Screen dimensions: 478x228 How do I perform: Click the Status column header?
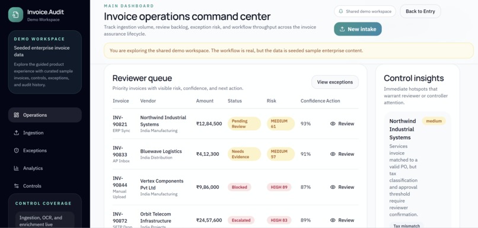click(x=235, y=101)
